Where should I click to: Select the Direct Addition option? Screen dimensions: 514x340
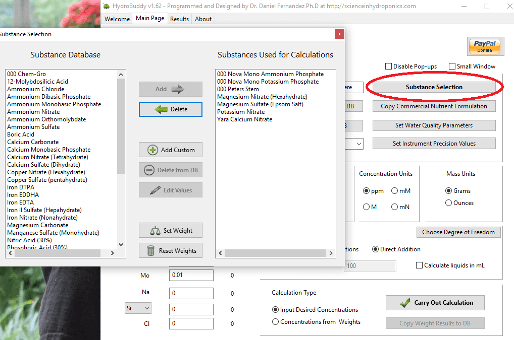coord(376,249)
